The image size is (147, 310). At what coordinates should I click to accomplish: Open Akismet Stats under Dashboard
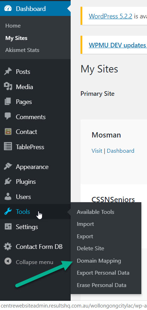22,50
